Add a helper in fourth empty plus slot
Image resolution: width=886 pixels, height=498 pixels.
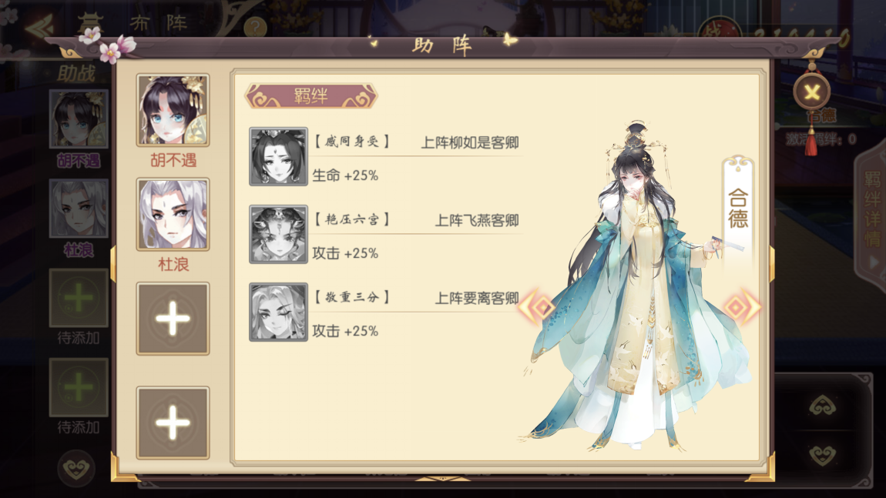tap(173, 423)
